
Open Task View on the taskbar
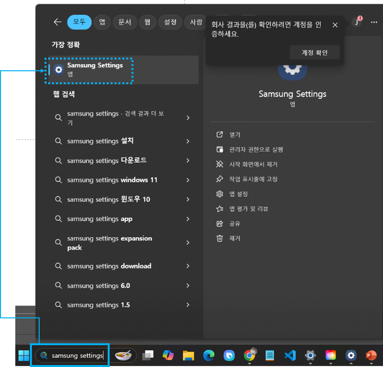point(148,355)
